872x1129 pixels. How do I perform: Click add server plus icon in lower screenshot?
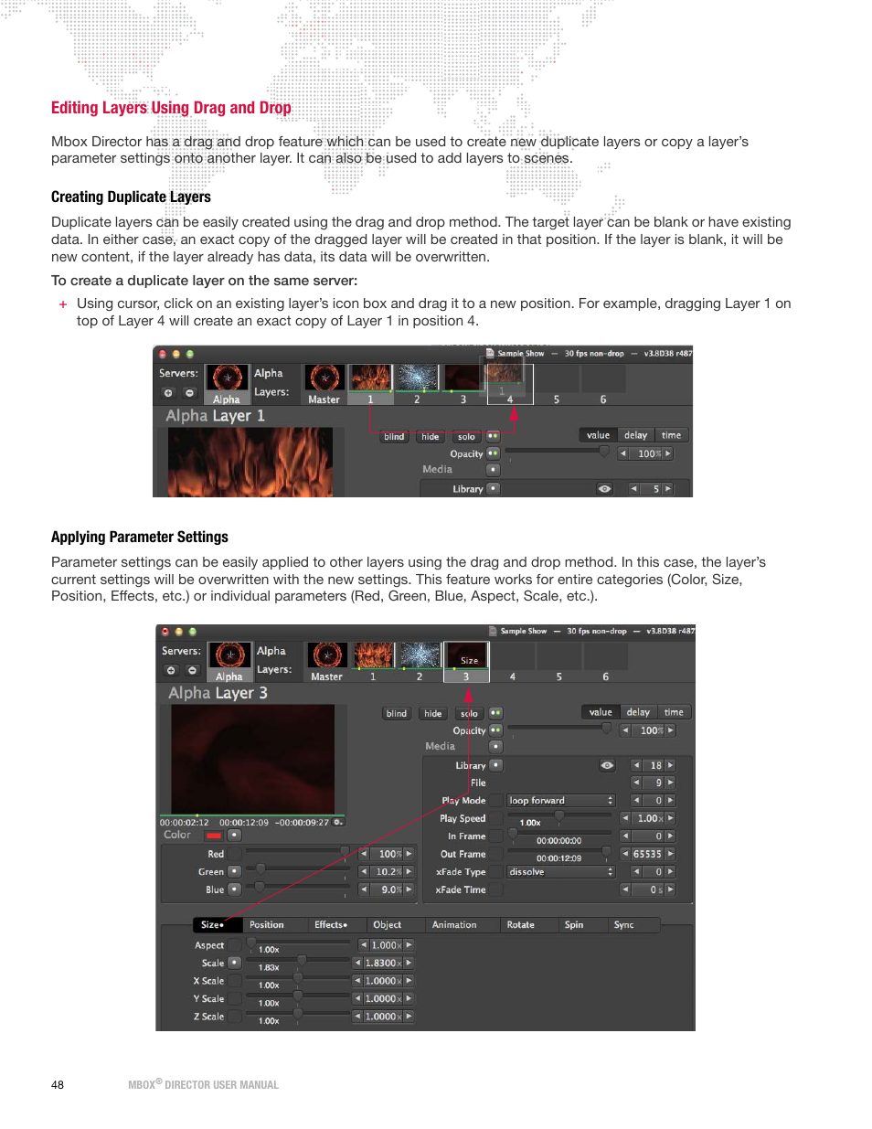tap(171, 670)
